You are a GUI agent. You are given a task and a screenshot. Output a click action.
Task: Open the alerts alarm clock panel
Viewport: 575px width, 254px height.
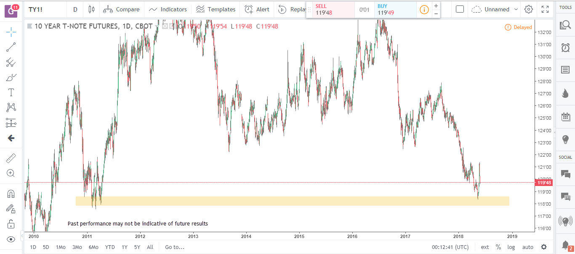pyautogui.click(x=565, y=47)
